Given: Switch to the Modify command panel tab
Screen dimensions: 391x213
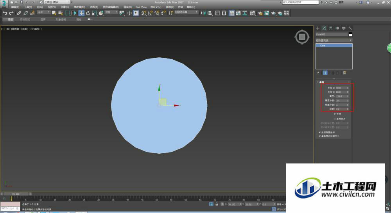Looking at the screenshot, I should (x=324, y=28).
